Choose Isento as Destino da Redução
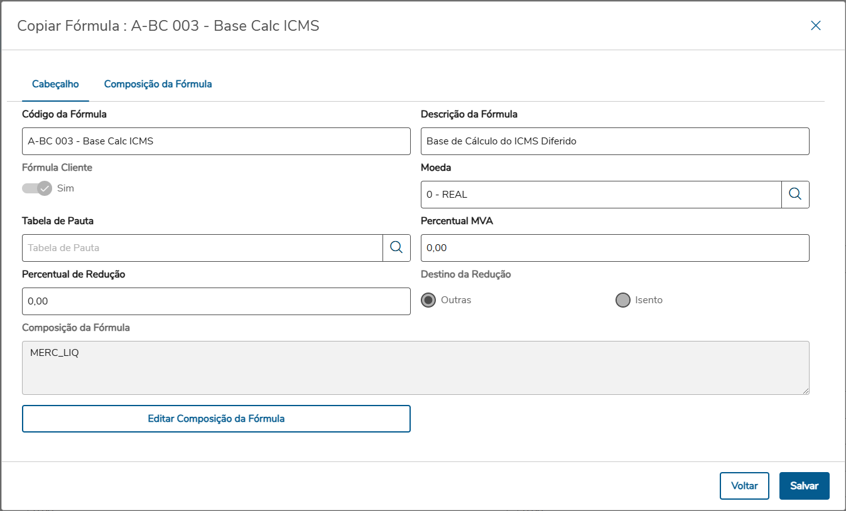Image resolution: width=846 pixels, height=511 pixels. coord(623,300)
